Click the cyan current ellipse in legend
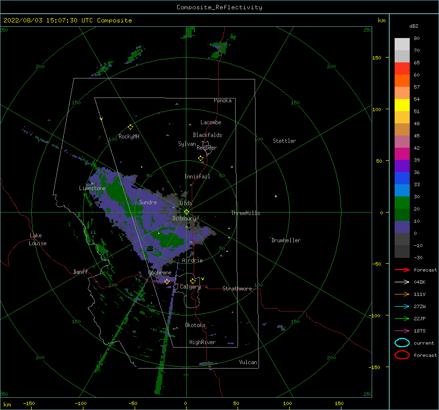 [x=402, y=343]
